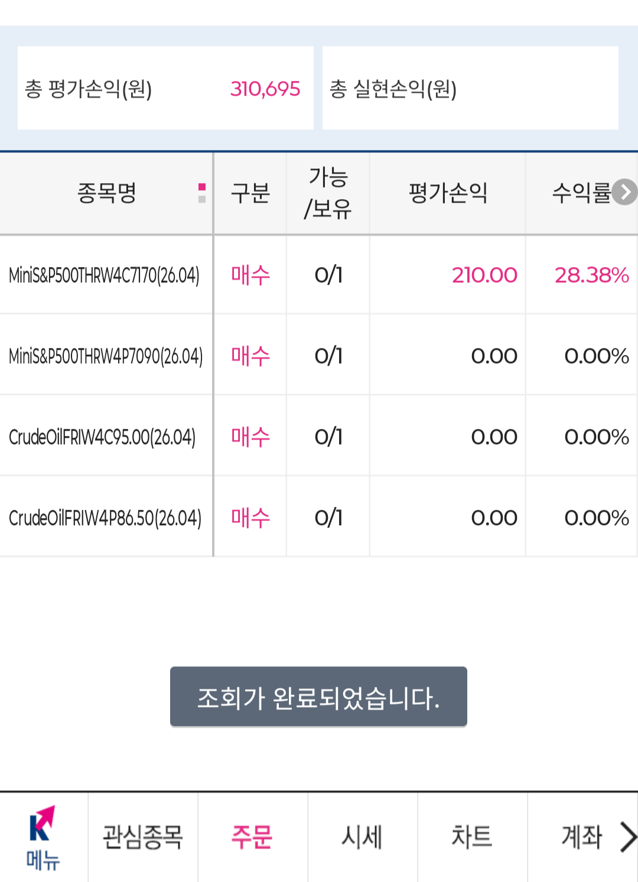638x882 pixels.
Task: Dismiss the 조회가 완료되었습니다 message
Action: click(318, 696)
